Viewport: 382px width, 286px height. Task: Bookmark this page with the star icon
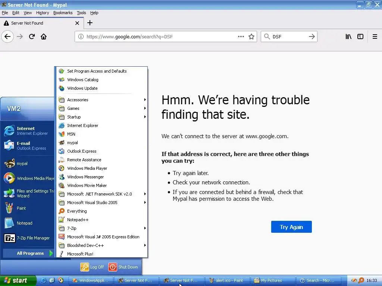[x=251, y=37]
